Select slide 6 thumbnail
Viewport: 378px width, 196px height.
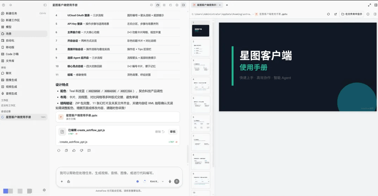coord(200,124)
